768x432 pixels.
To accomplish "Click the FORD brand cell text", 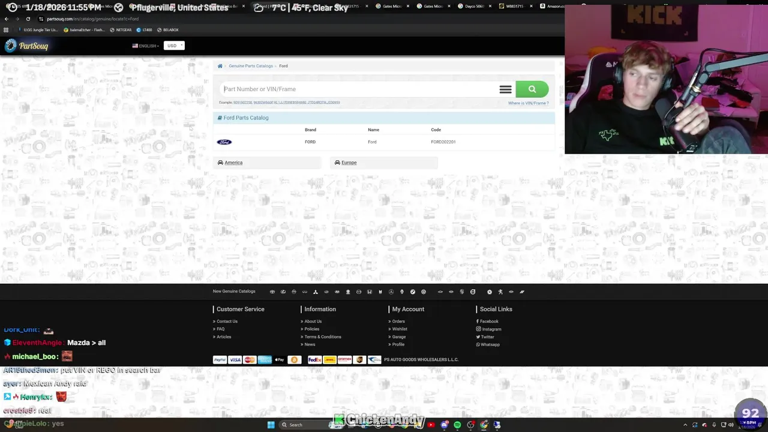I will (310, 142).
